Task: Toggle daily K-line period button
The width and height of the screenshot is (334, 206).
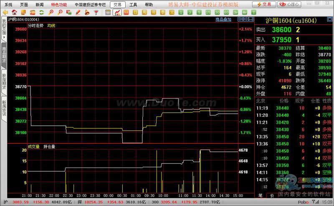Action: pyautogui.click(x=136, y=12)
